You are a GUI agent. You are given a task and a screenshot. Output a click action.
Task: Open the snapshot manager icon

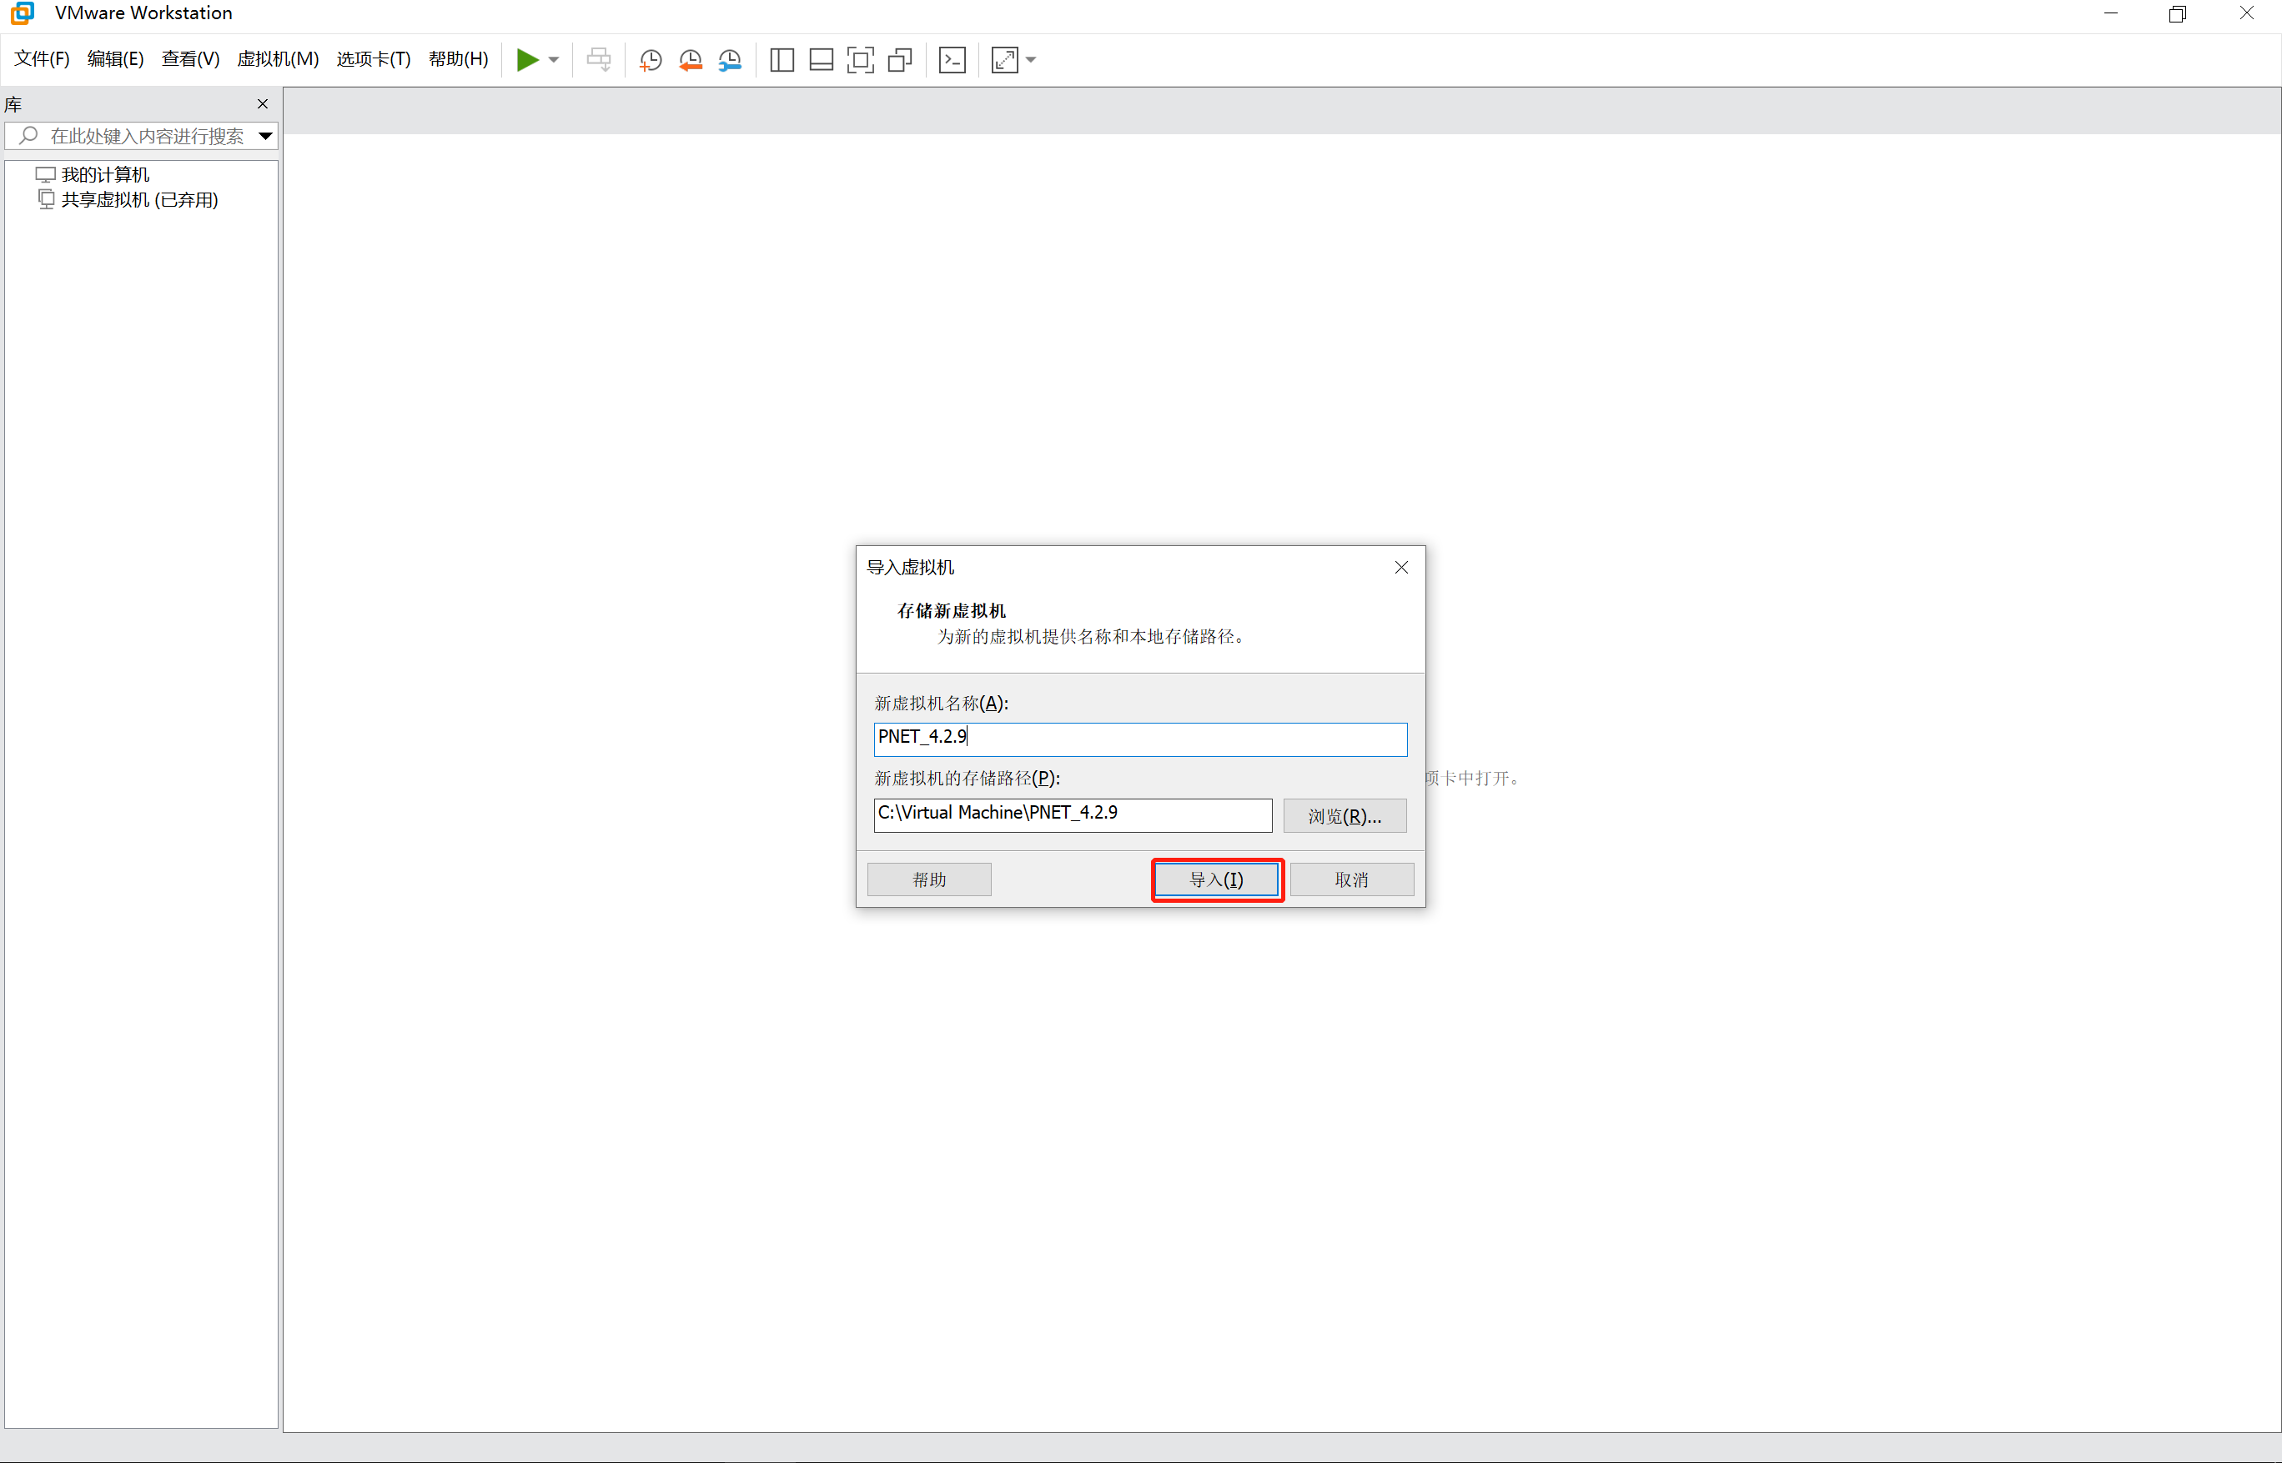[x=730, y=60]
